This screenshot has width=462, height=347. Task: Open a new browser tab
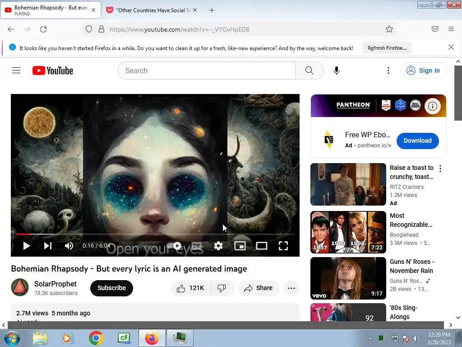click(212, 10)
